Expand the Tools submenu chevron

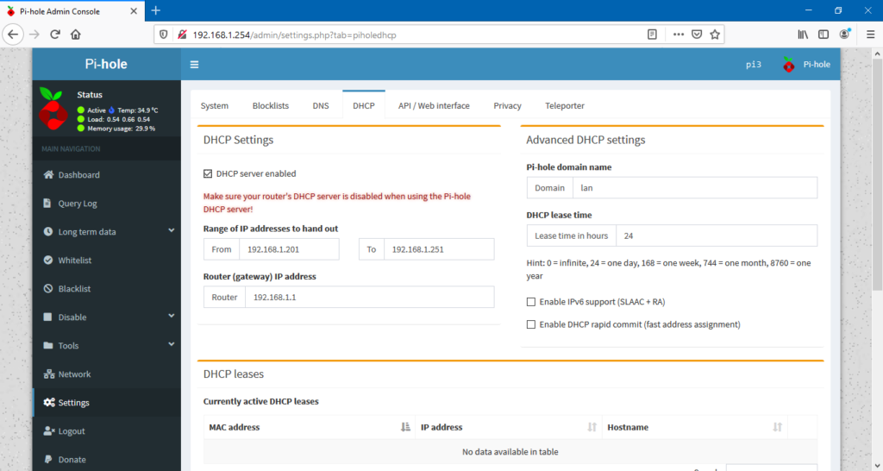(172, 344)
